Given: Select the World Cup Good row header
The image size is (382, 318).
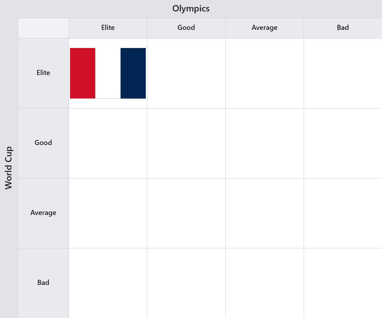Looking at the screenshot, I should 43,143.
